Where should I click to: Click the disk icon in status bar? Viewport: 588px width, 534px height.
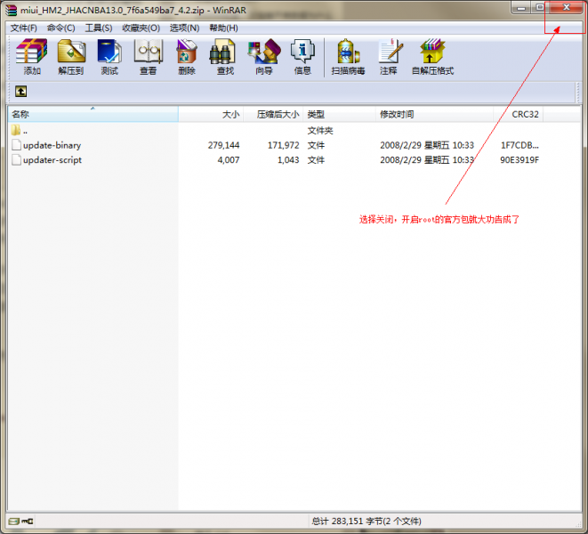click(x=14, y=522)
